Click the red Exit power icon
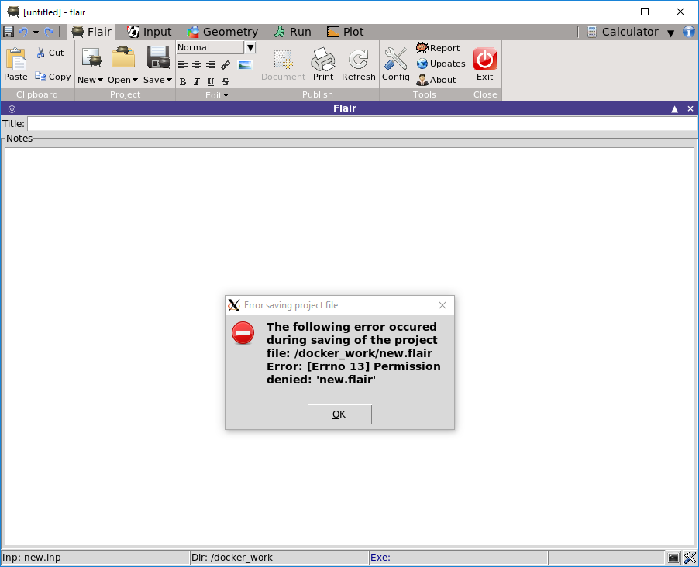The image size is (699, 567). (x=485, y=60)
